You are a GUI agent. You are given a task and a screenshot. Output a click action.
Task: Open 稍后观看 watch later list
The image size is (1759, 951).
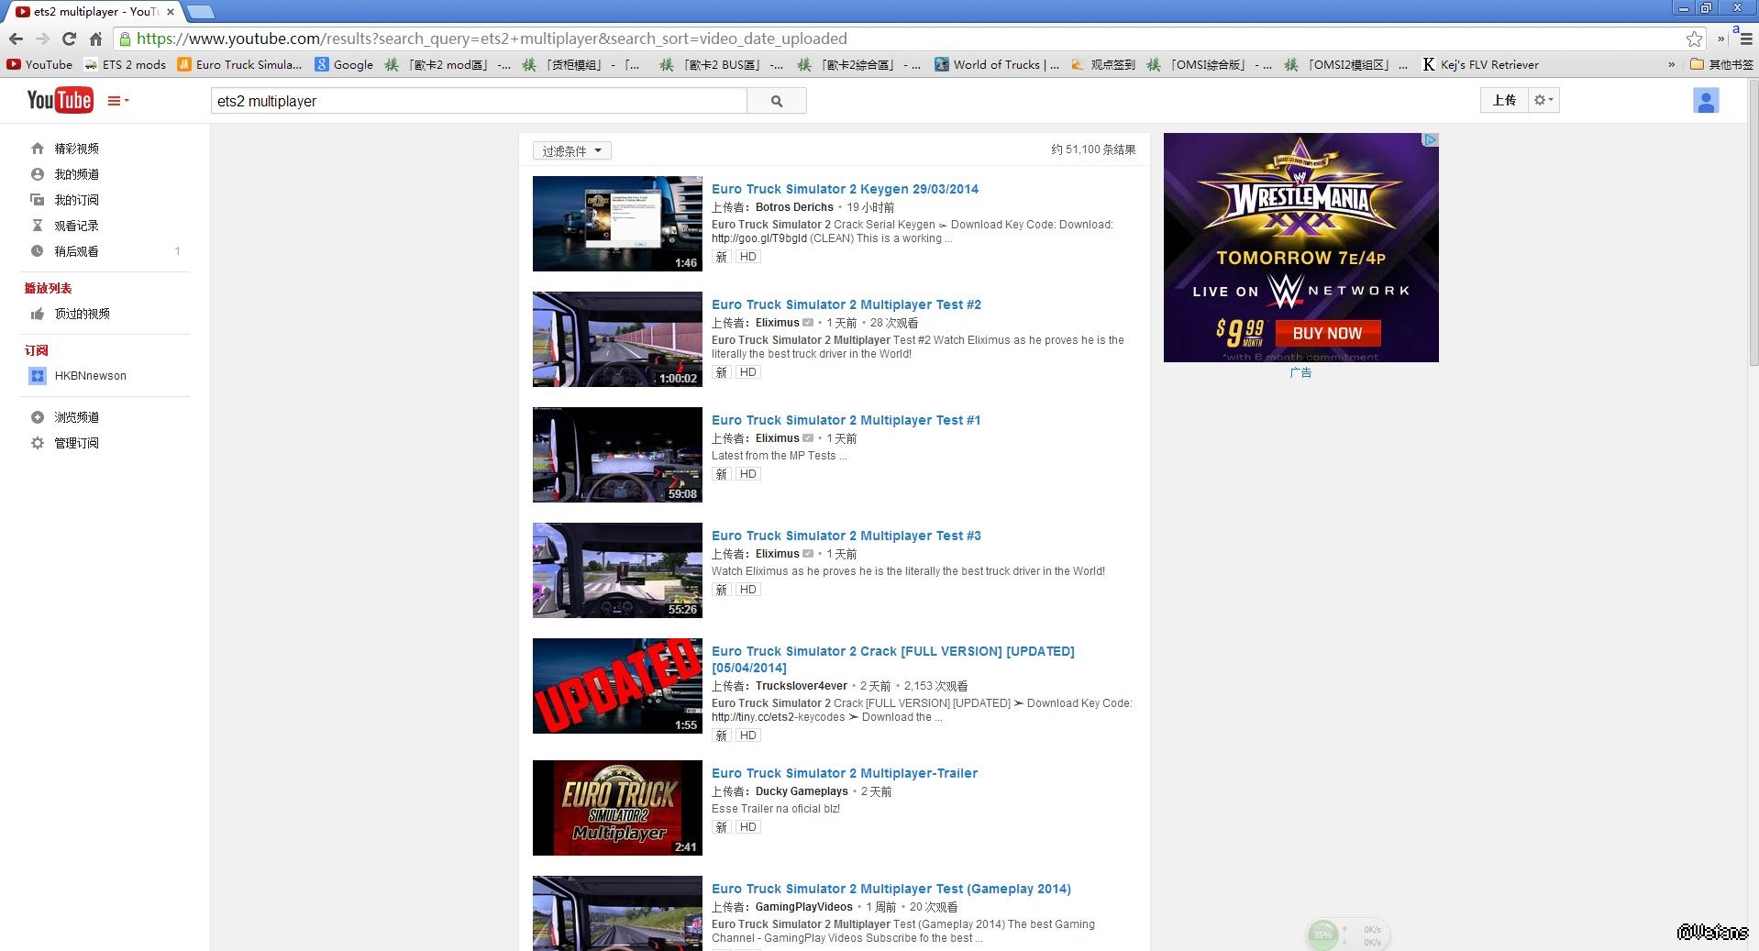(x=76, y=251)
